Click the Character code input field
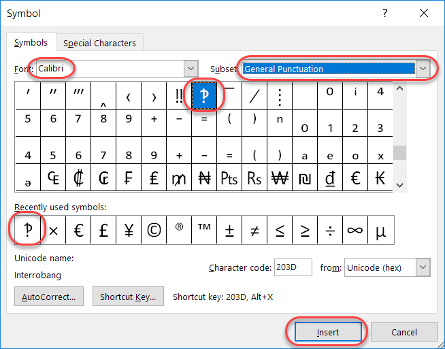445x349 pixels. [293, 267]
